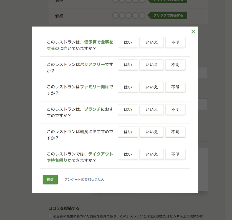232x220 pixels.
Task: Click the ブランチ green keyword text
Action: tap(92, 109)
